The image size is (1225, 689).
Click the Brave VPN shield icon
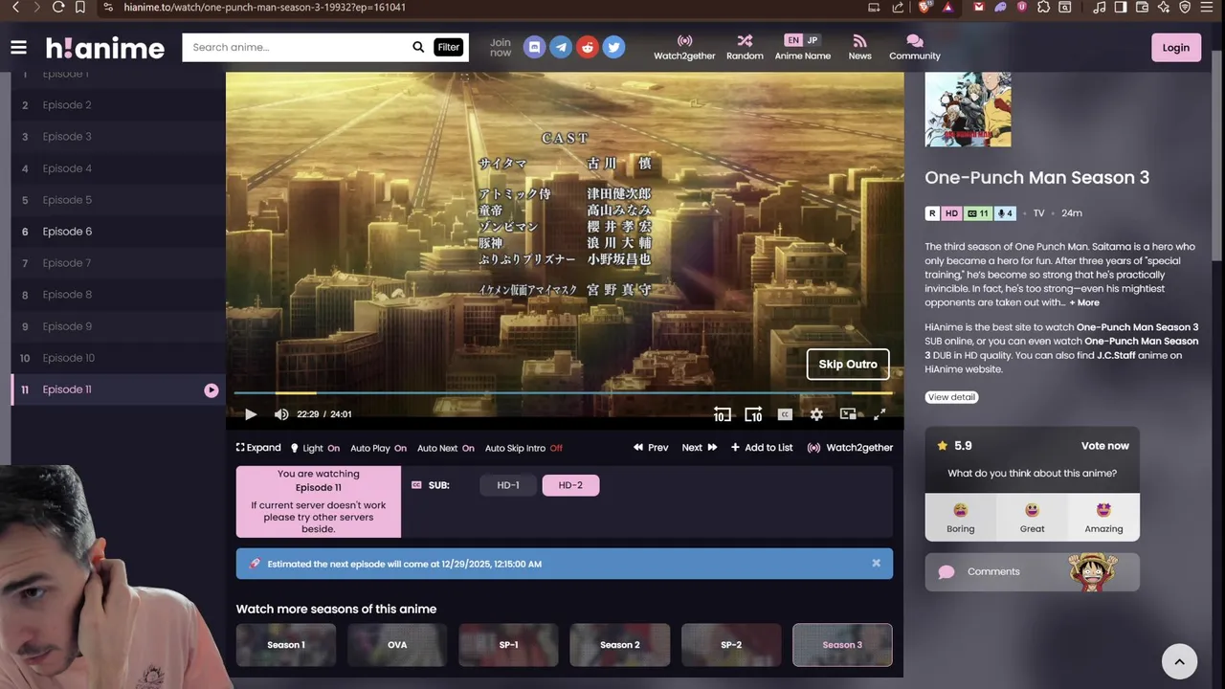point(1185,7)
